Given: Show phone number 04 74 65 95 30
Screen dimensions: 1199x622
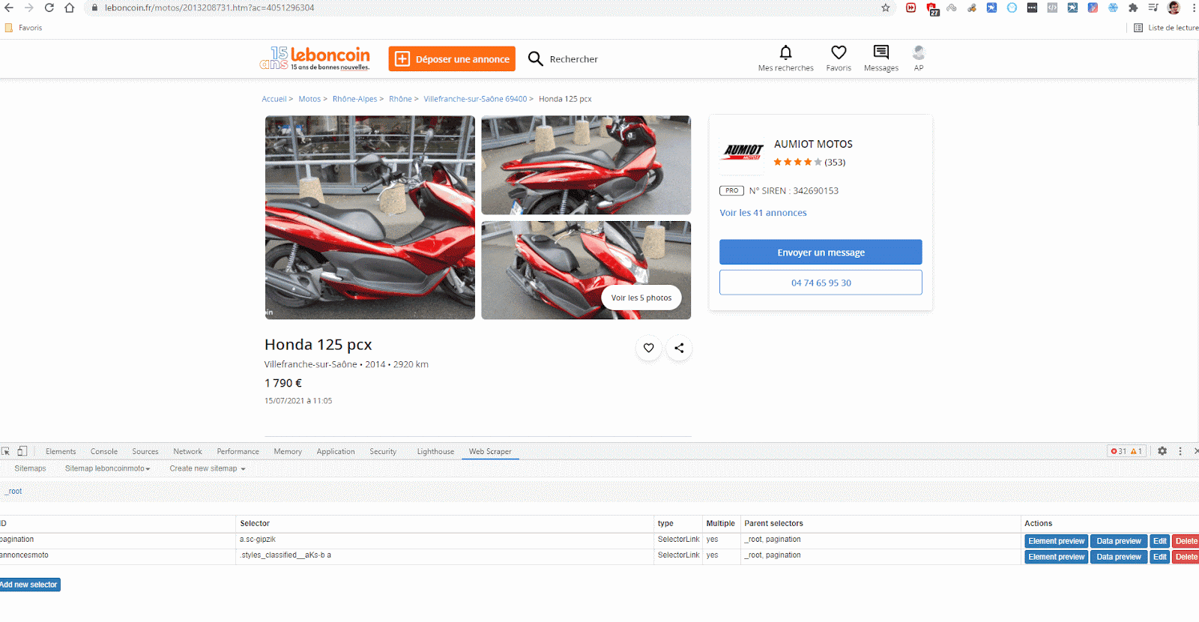Looking at the screenshot, I should [821, 283].
